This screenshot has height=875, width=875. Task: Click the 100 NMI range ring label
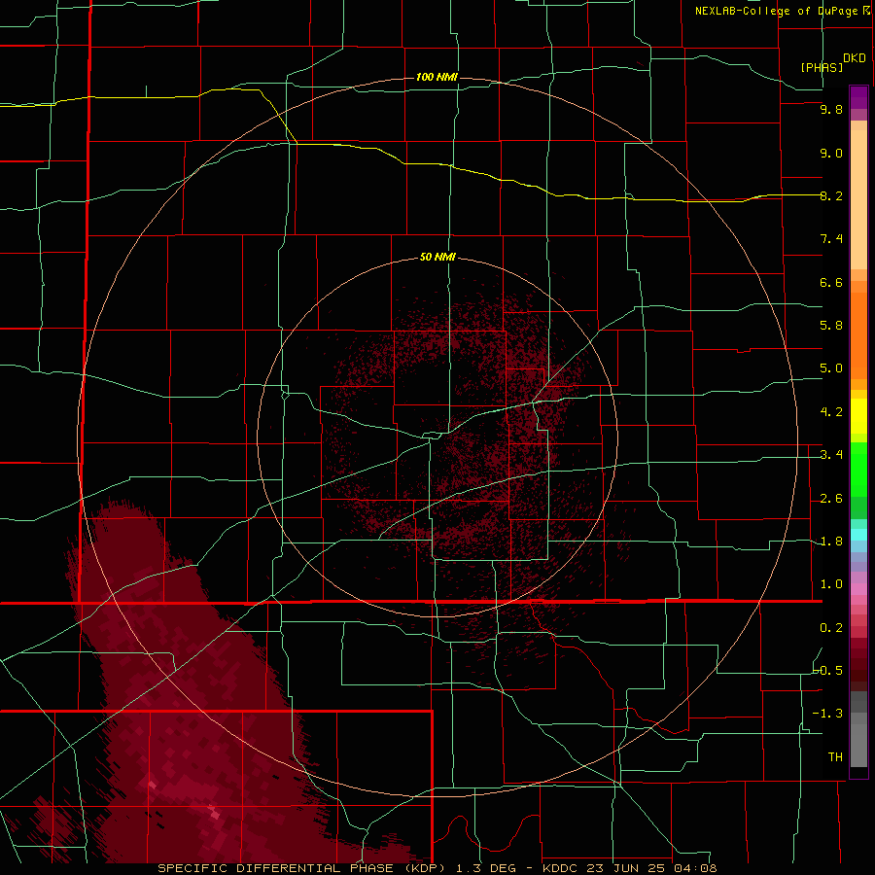click(x=437, y=77)
